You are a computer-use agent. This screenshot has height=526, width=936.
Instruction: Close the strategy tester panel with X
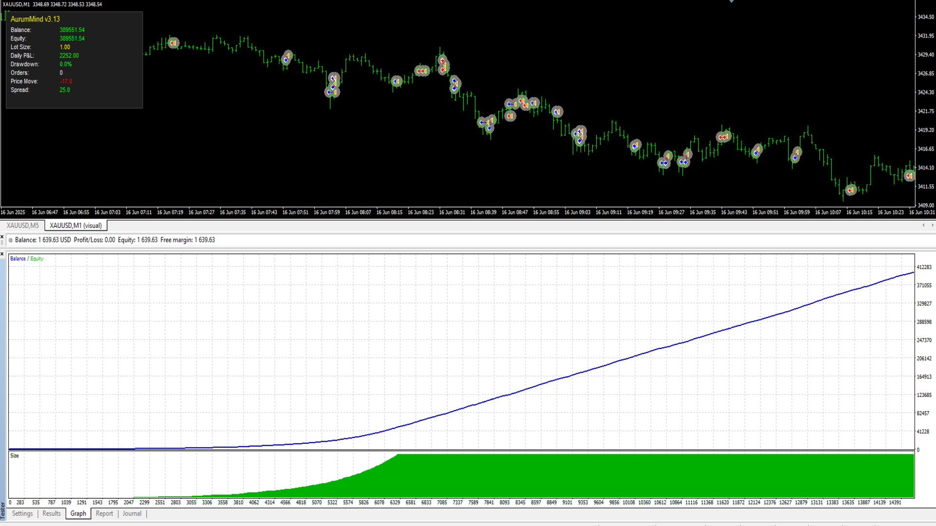2,254
